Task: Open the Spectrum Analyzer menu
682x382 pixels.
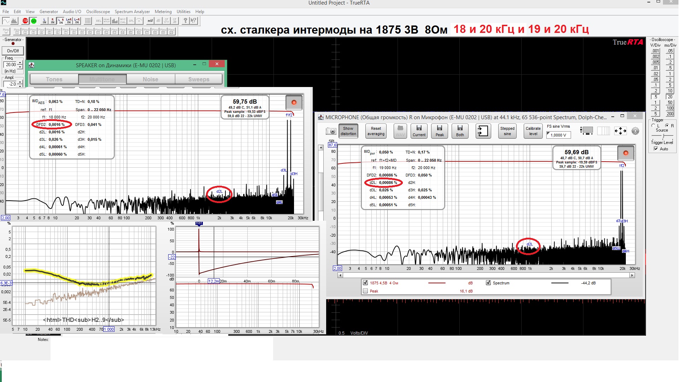Action: (x=132, y=12)
